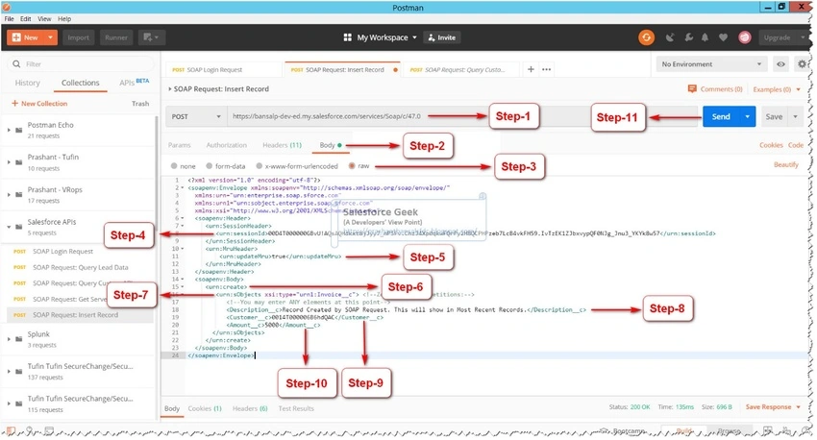817x440 pixels.
Task: Open the Edit menu
Action: 26,19
